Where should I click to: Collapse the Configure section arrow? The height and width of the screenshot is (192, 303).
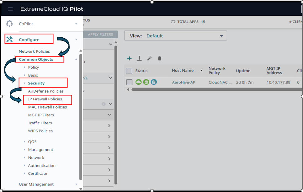click(76, 40)
